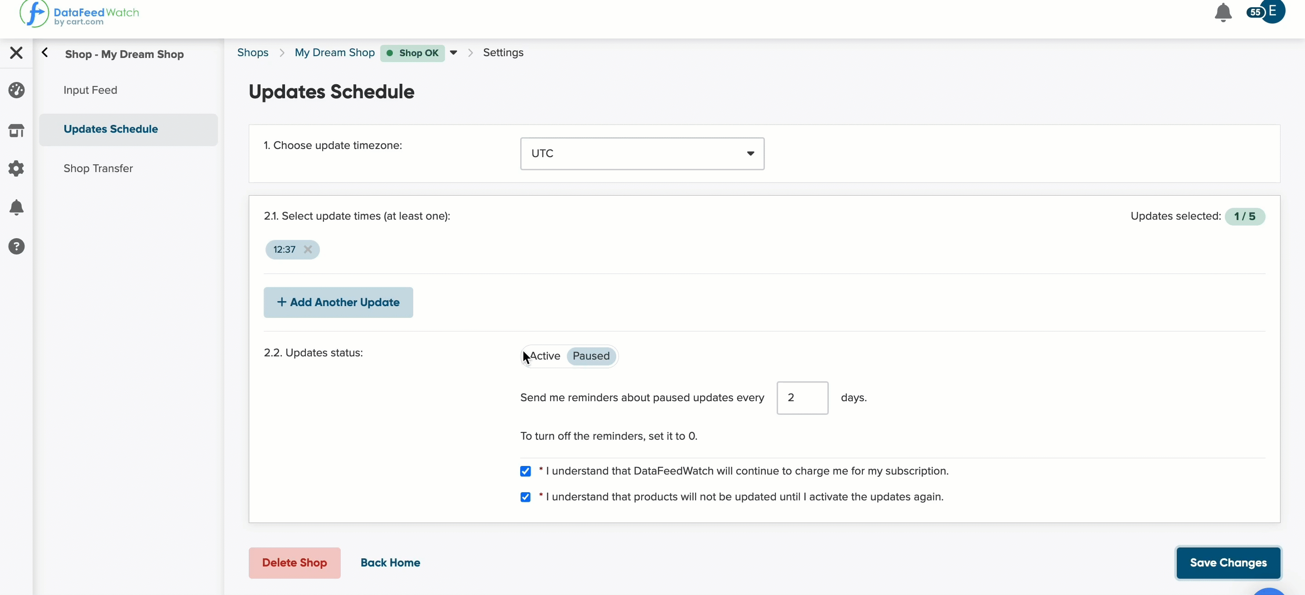1305x595 pixels.
Task: Click Add Another Update button
Action: [x=338, y=303]
